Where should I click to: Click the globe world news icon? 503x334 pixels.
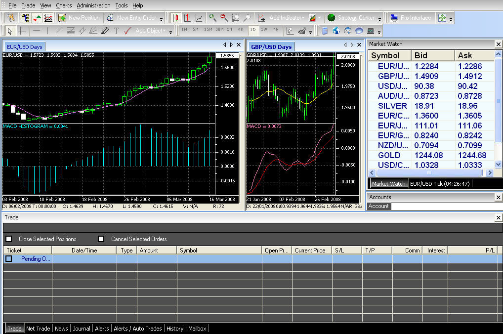[336, 30]
